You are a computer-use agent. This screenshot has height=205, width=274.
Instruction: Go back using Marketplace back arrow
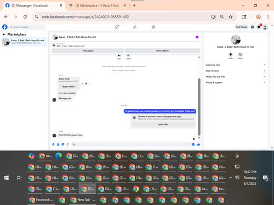click(4, 34)
